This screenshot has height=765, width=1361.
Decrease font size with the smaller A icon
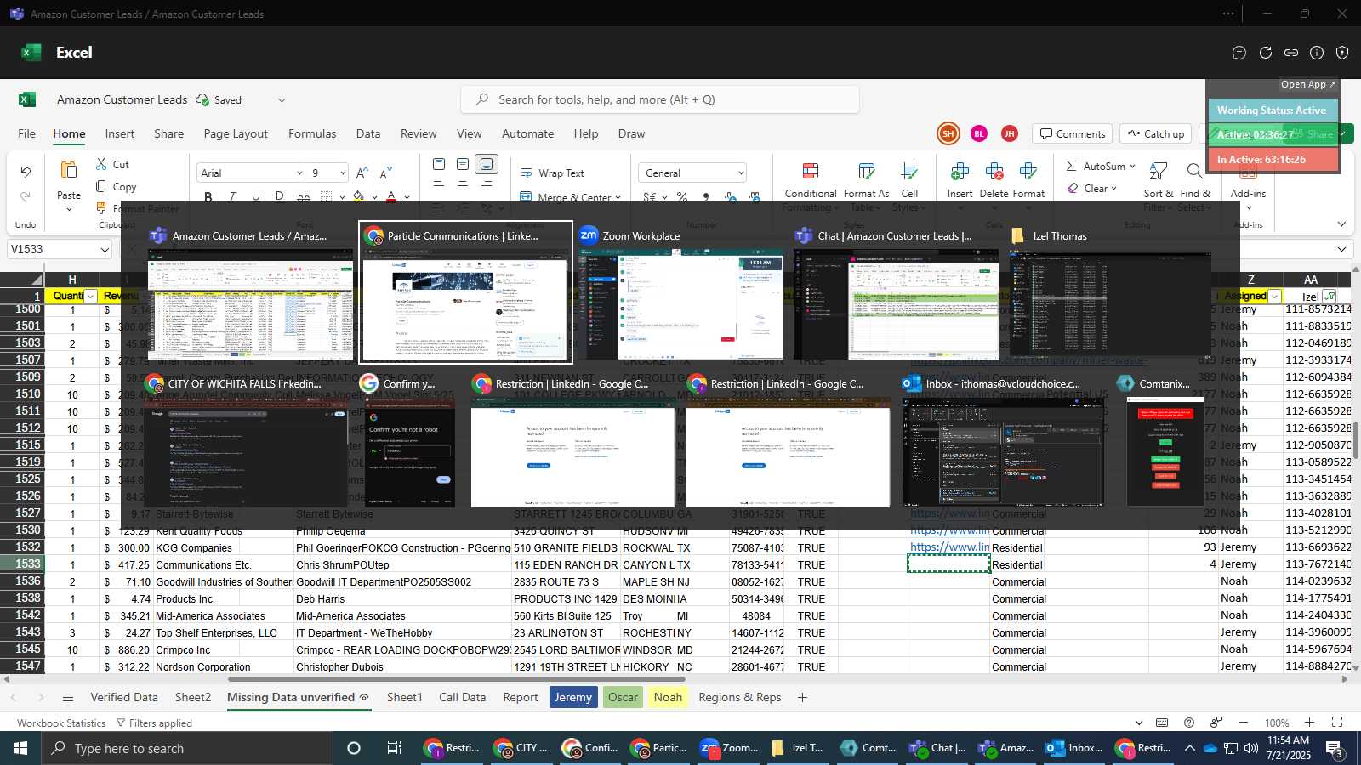[386, 173]
